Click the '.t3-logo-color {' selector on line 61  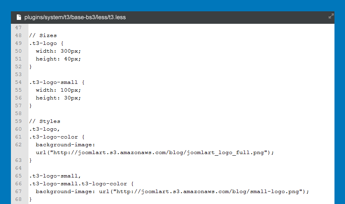57,137
